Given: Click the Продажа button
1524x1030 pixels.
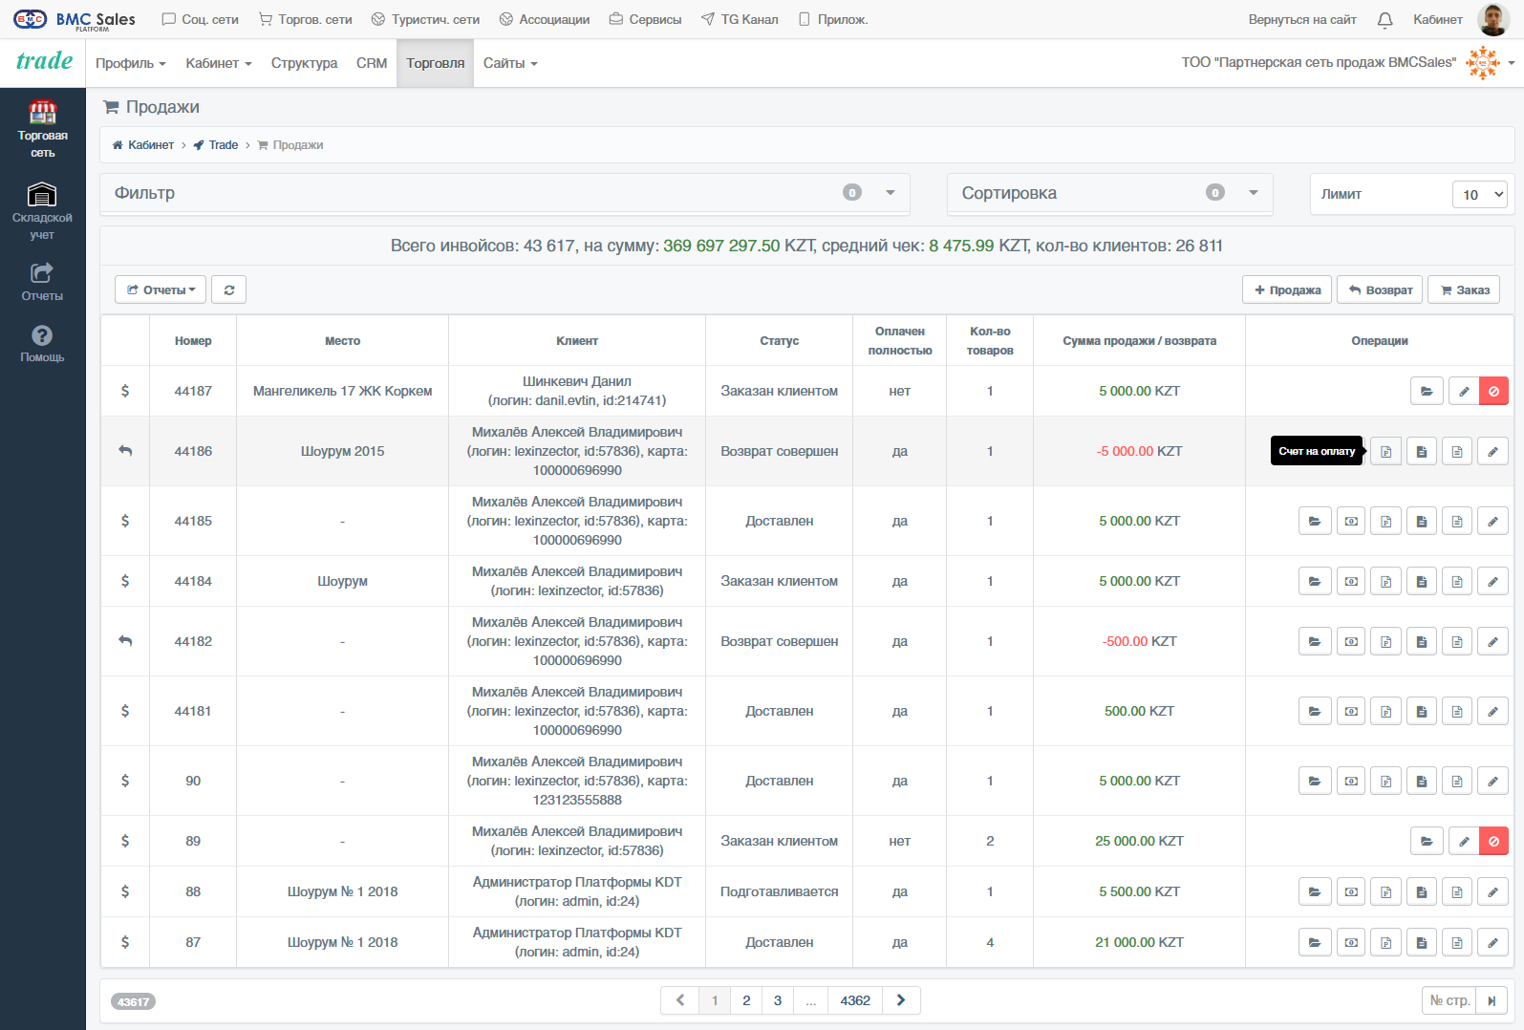Looking at the screenshot, I should [x=1288, y=290].
